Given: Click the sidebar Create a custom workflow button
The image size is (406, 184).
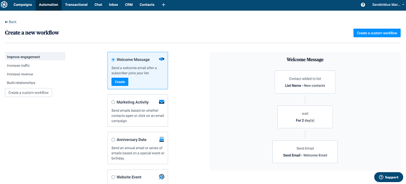Looking at the screenshot, I should pyautogui.click(x=29, y=93).
